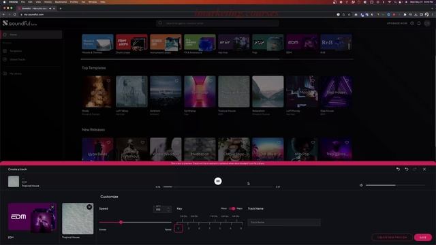The image size is (436, 245).
Task: Mute the preview volume speaker icon
Action: [361, 185]
